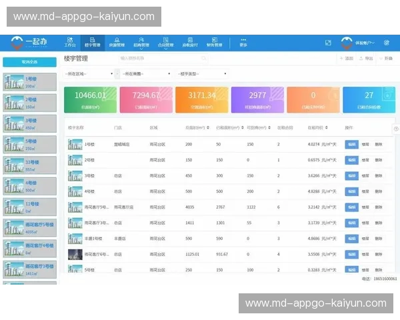This screenshot has height=320, width=400.
Task: Click the 1125.01 area value
Action: (x=192, y=255)
